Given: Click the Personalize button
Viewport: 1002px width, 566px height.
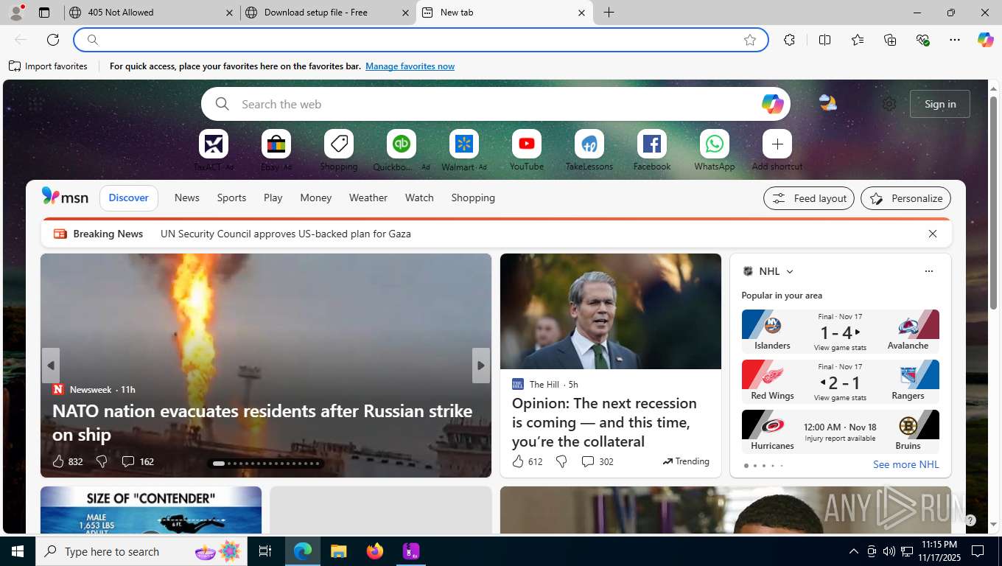Looking at the screenshot, I should pos(905,198).
